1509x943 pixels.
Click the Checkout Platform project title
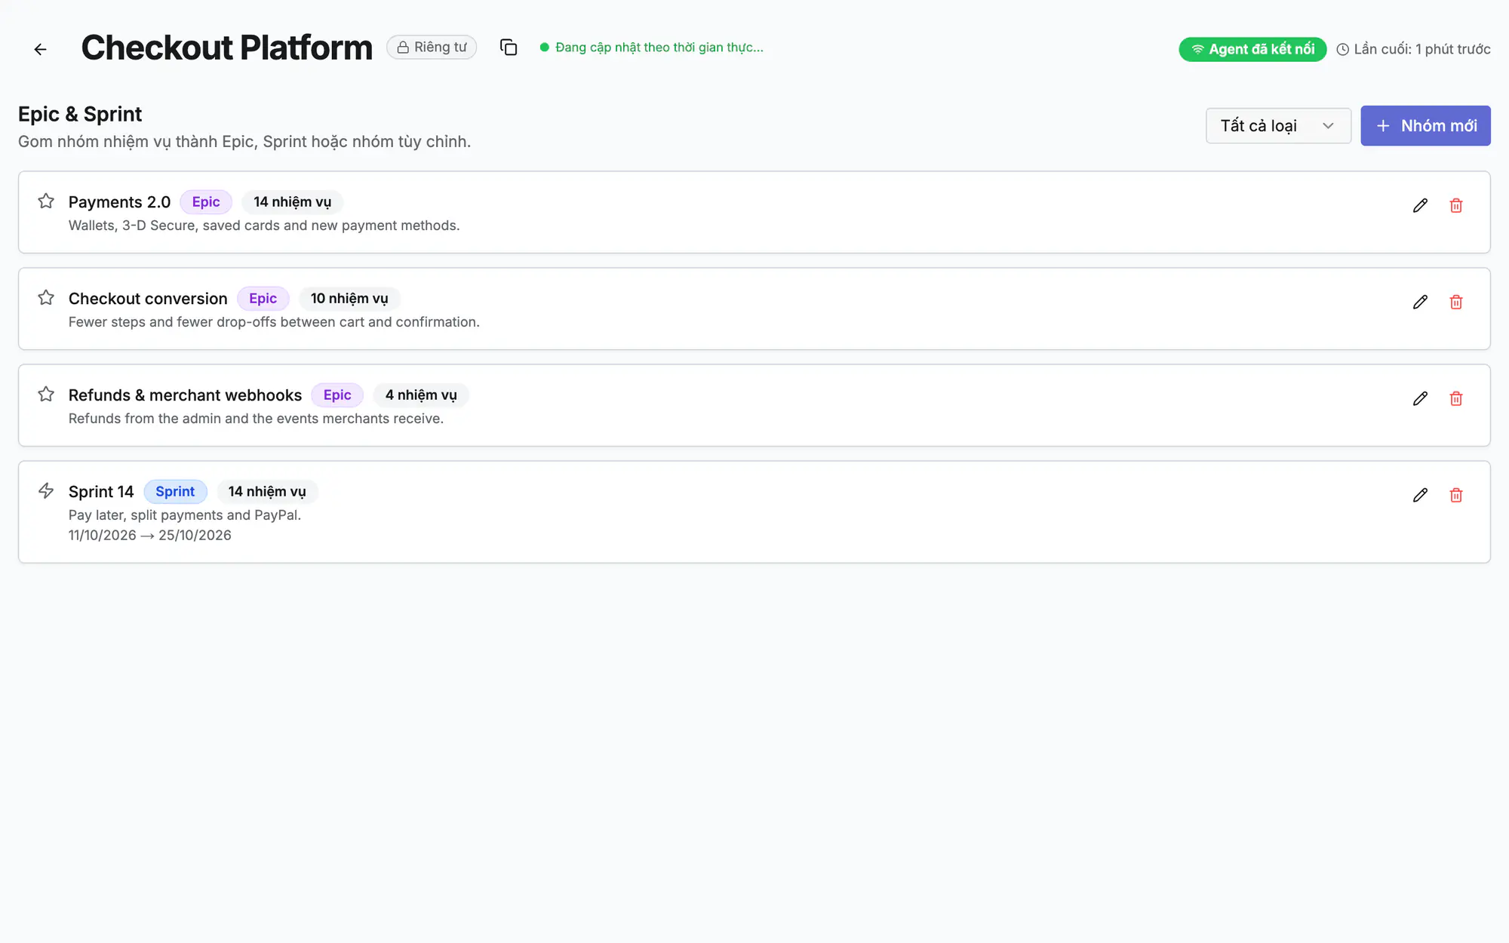pos(227,48)
